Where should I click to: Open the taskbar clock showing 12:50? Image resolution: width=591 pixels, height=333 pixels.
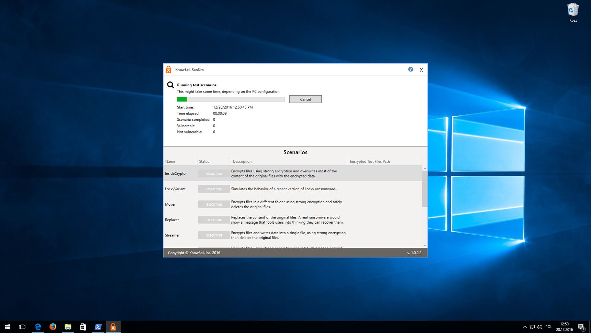point(565,327)
